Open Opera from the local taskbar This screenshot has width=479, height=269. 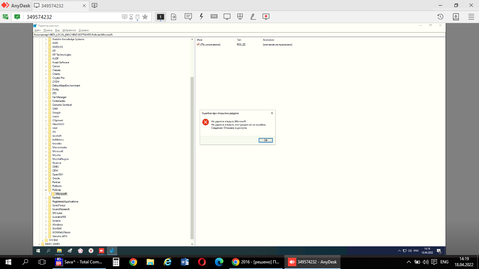tap(202, 262)
